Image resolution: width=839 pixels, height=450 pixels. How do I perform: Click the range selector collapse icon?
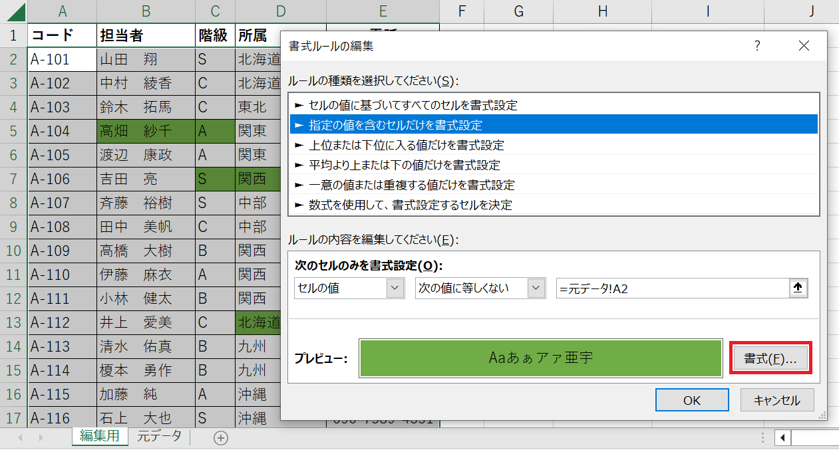click(x=798, y=288)
